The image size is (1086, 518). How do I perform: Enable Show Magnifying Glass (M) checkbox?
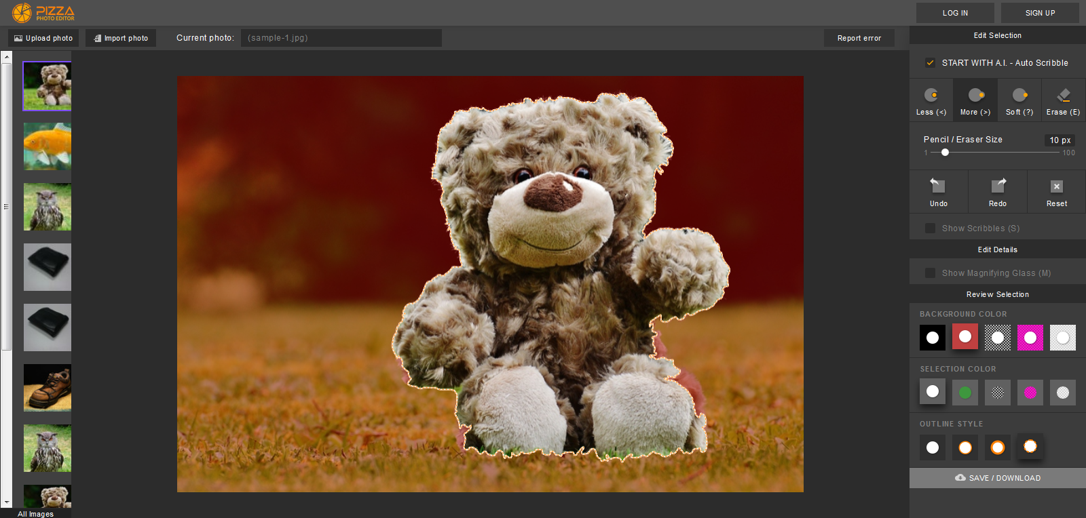tap(930, 273)
